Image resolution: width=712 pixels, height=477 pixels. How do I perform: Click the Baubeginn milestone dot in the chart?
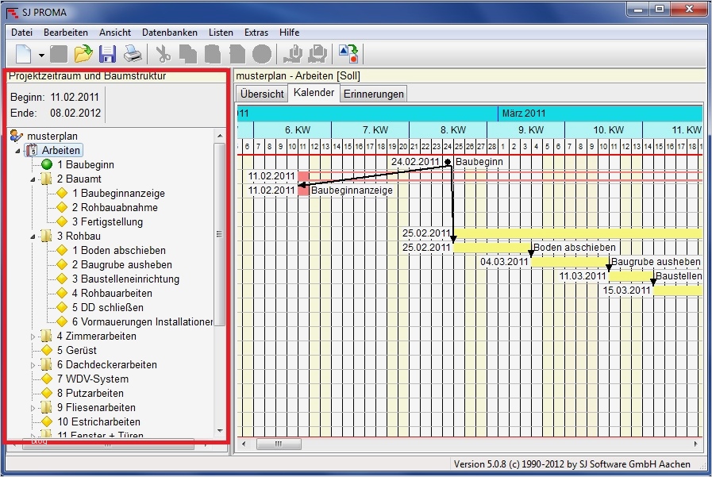[x=447, y=162]
